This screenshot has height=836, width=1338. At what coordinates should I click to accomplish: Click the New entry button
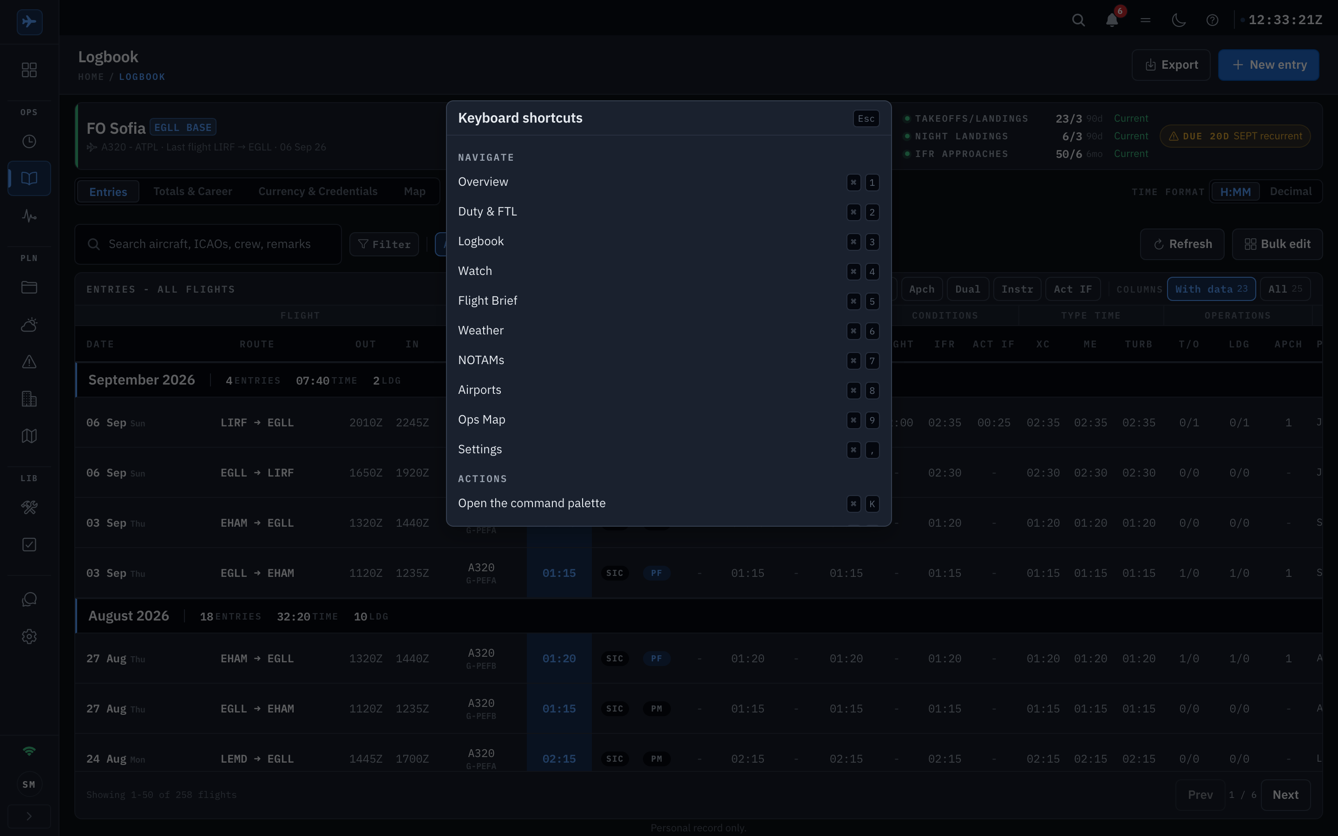pyautogui.click(x=1268, y=65)
